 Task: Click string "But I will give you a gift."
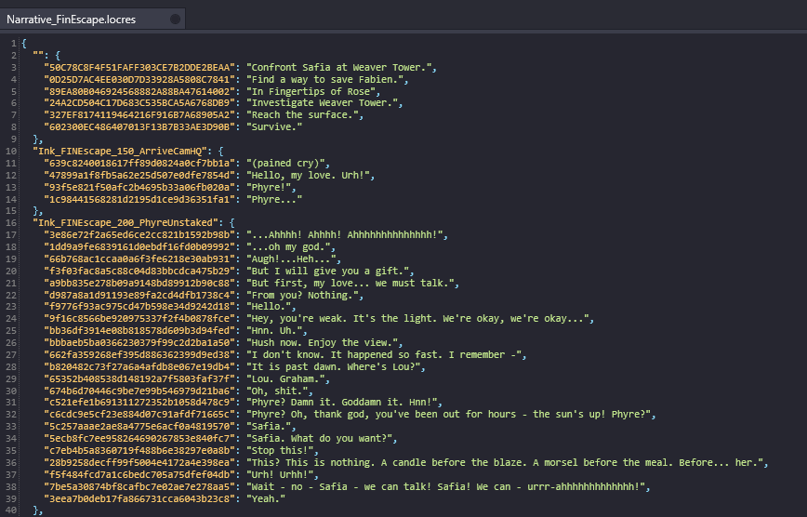pos(327,271)
